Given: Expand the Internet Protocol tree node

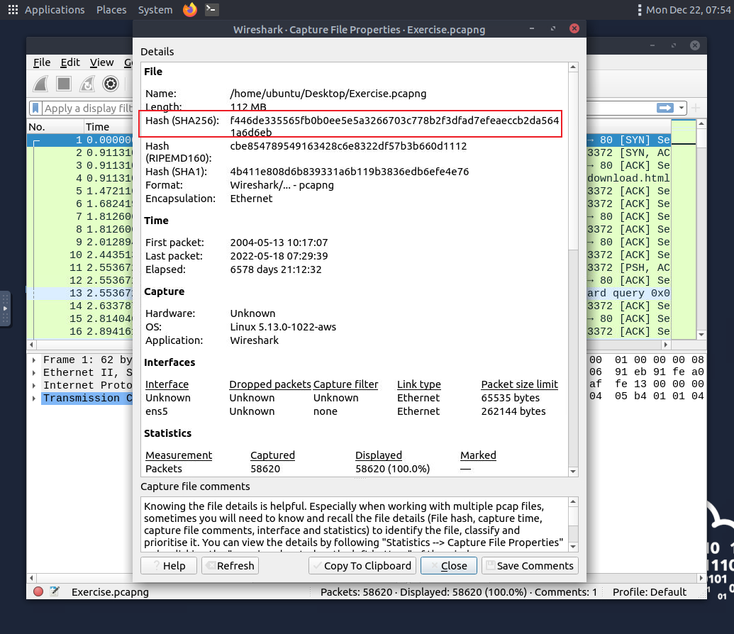Looking at the screenshot, I should coord(34,385).
